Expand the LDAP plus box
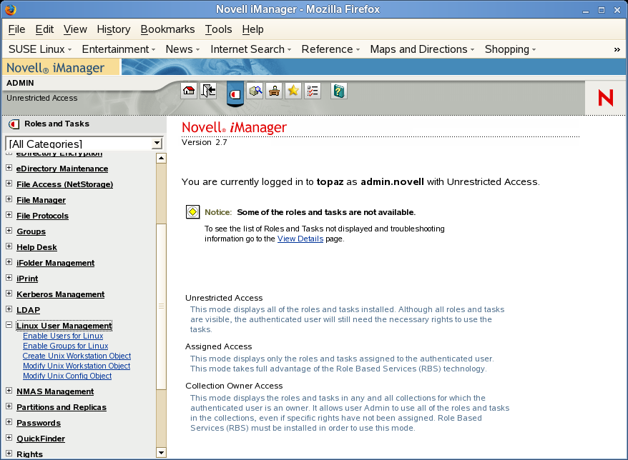The height and width of the screenshot is (460, 628). tap(9, 309)
